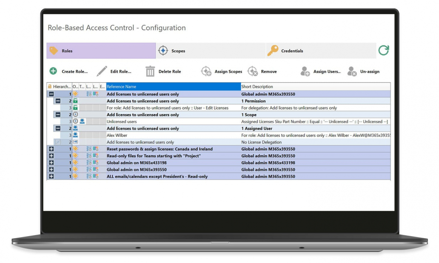Click "No License Delegation" description cell
Image resolution: width=439 pixels, height=263 pixels.
[262, 142]
